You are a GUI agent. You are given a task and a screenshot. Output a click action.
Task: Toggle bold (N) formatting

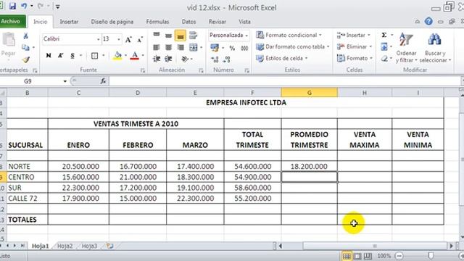click(49, 55)
